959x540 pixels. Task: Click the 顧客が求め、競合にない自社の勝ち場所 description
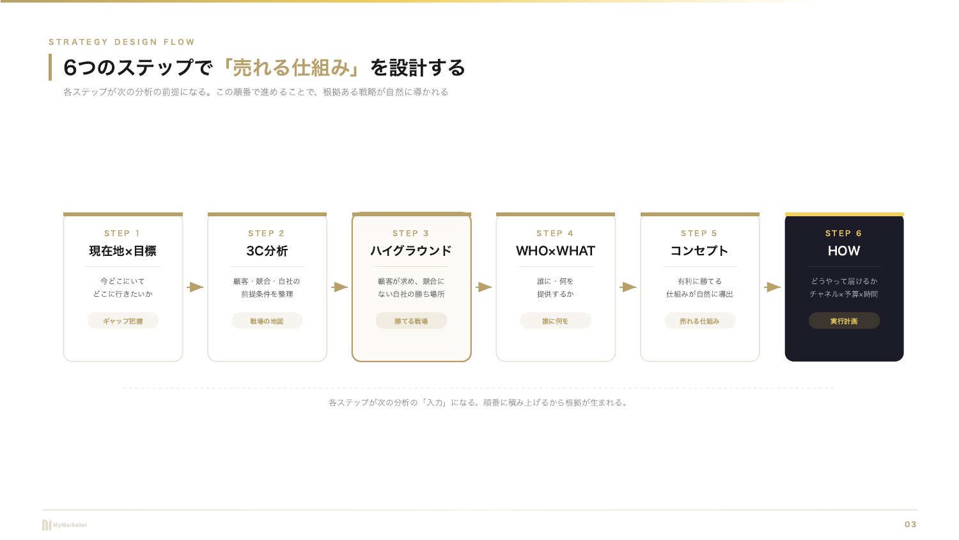pos(411,288)
